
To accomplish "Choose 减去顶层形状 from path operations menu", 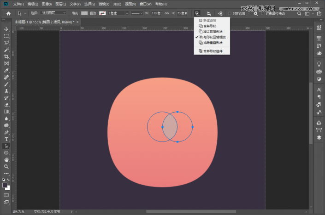I will 213,31.
